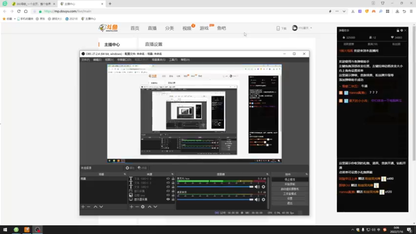
Task: Open browser hamburger main menu
Action: point(411,11)
